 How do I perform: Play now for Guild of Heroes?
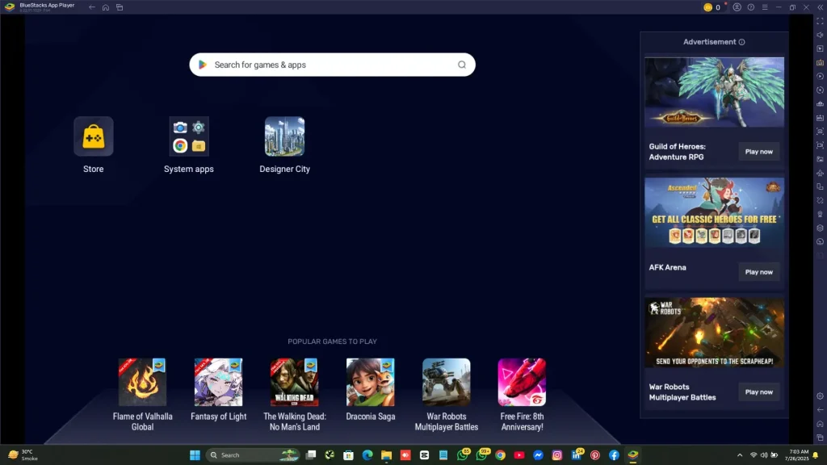pos(759,152)
